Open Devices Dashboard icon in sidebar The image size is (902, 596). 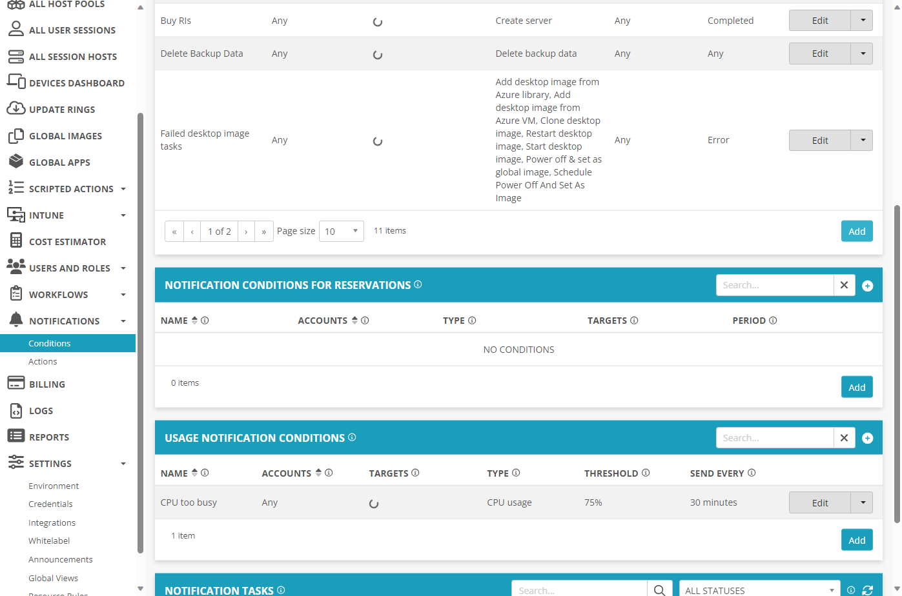[16, 82]
